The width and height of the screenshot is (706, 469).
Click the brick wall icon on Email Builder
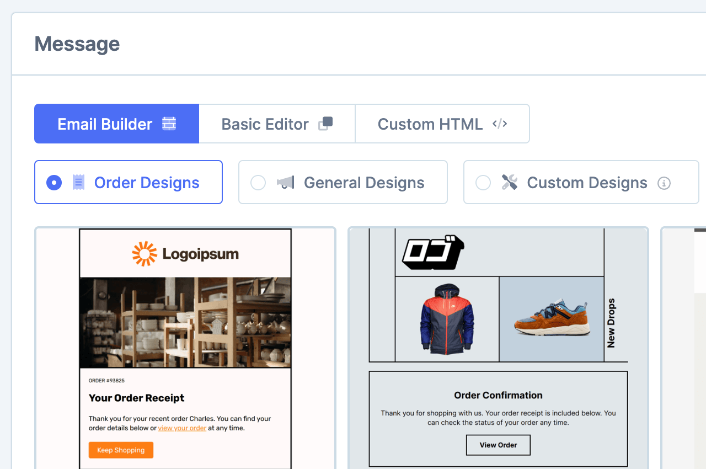tap(169, 124)
